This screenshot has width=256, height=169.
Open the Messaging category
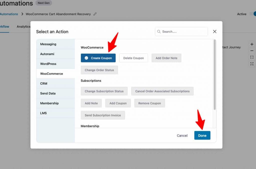[x=56, y=44]
